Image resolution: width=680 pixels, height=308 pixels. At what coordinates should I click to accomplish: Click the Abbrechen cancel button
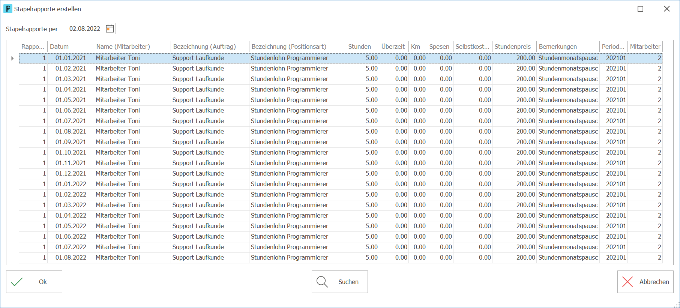click(645, 282)
